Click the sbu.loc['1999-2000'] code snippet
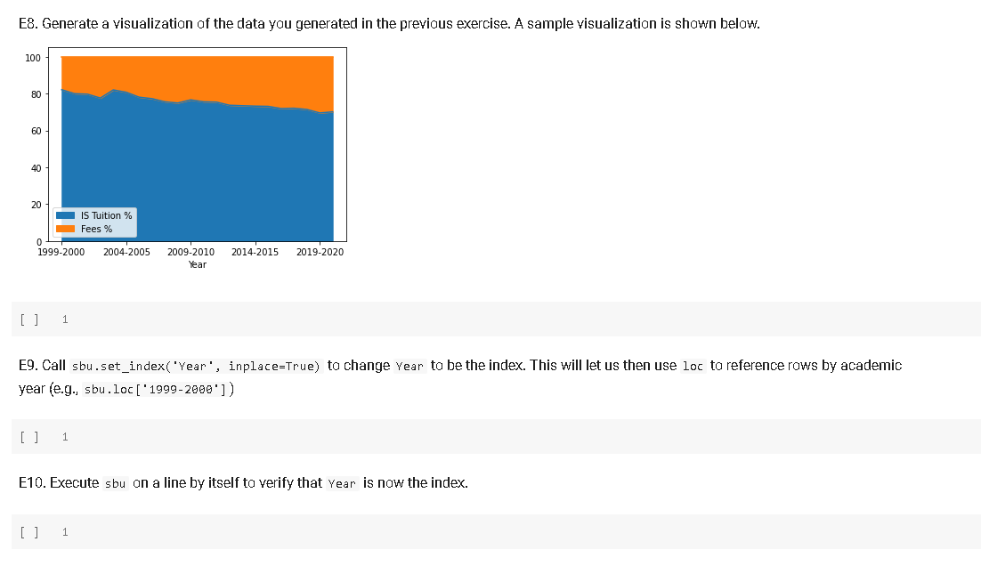 tap(156, 388)
